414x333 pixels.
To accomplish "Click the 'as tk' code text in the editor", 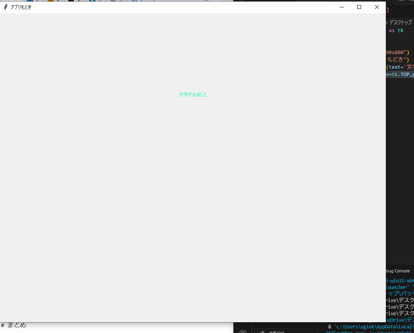I will (x=396, y=31).
